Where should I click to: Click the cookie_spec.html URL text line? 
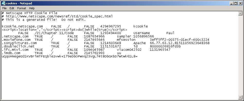pyautogui.click(x=57, y=16)
